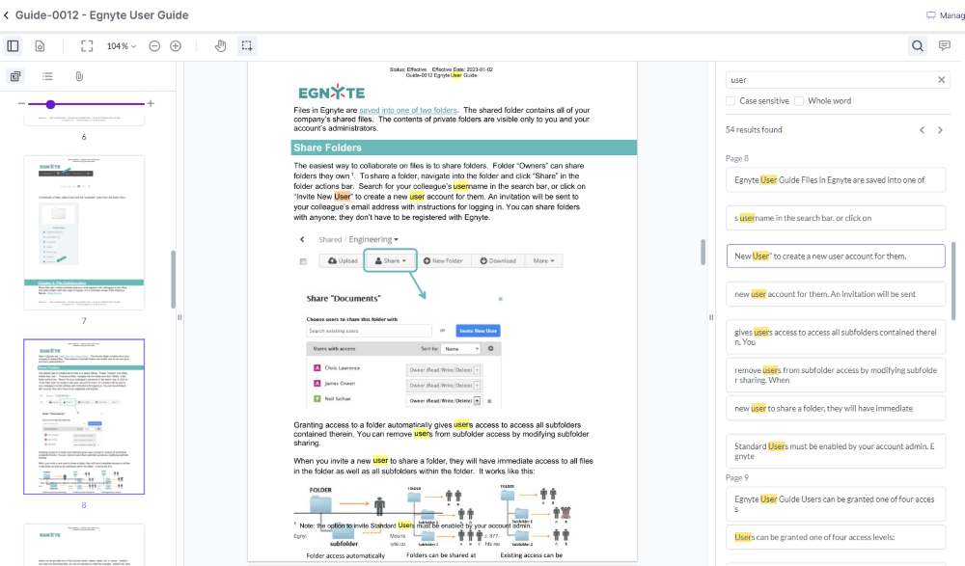Open the page 8 thumbnail
This screenshot has height=566, width=965.
84,417
